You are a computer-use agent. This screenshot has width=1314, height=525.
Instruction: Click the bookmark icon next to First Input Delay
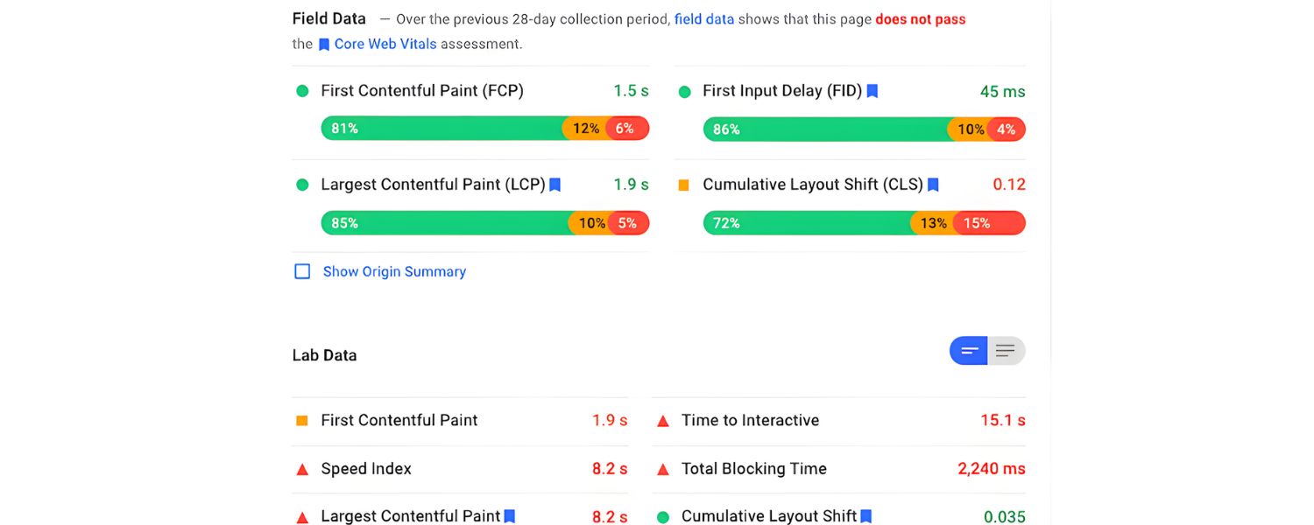(872, 91)
